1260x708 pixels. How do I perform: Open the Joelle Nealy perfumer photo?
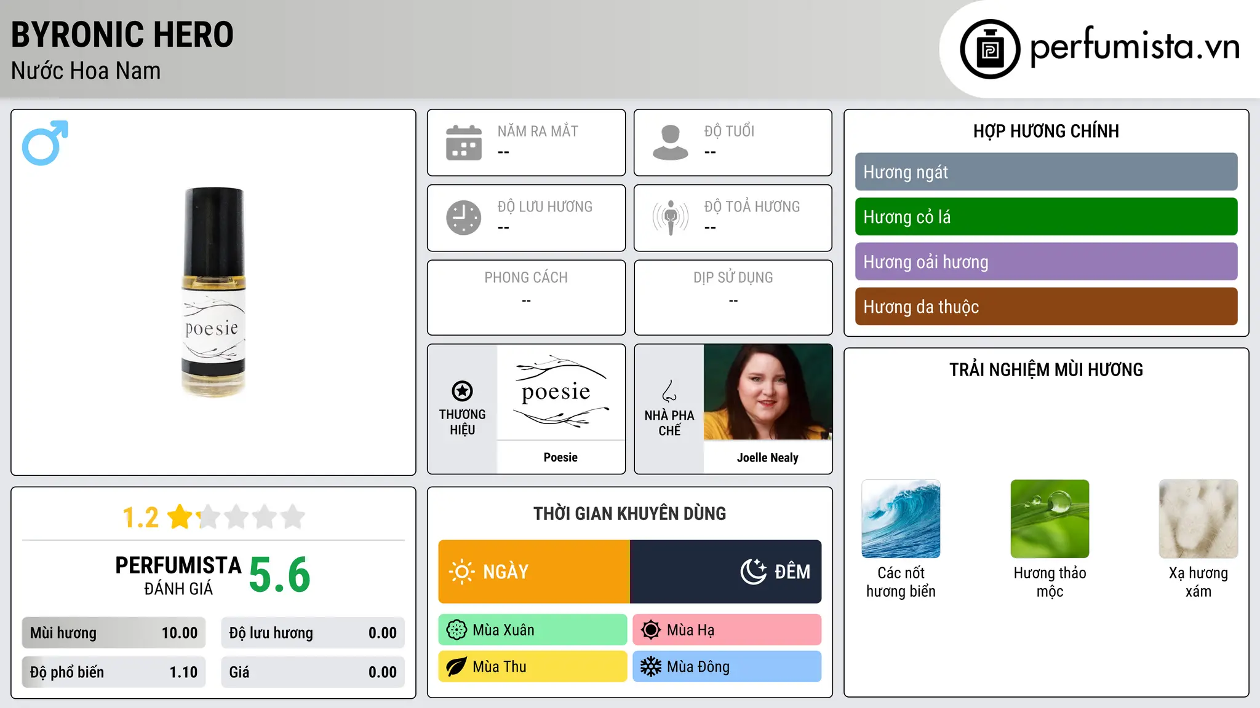point(768,391)
